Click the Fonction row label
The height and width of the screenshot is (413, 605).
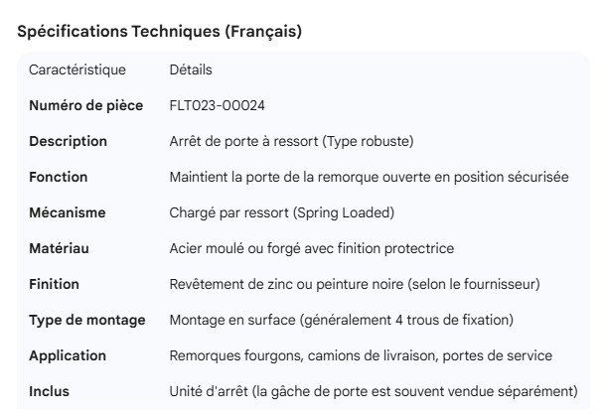point(59,177)
